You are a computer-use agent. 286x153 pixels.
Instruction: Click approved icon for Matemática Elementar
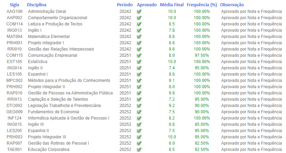[139, 37]
